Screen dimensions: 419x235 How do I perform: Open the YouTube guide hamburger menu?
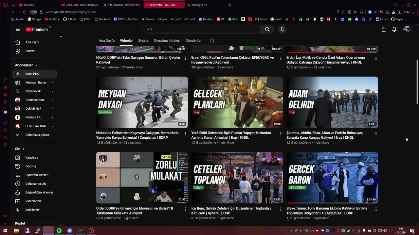click(18, 29)
